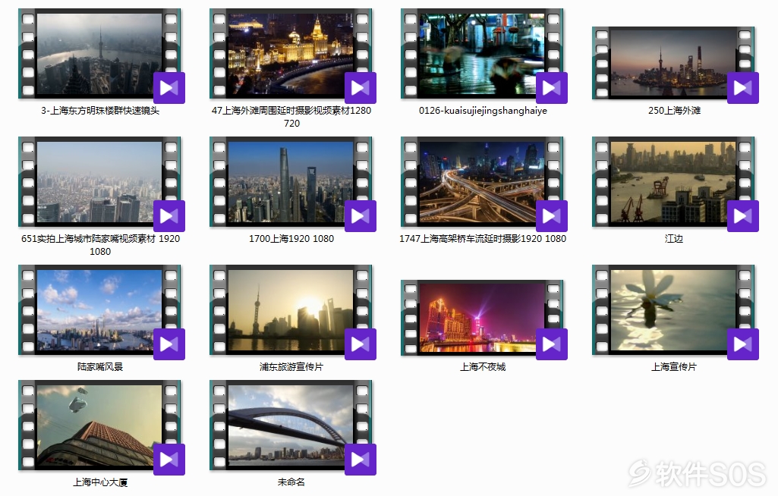Viewport: 778px width, 496px height.
Task: Click the file name 浦东旅游宣传片
Action: click(291, 367)
